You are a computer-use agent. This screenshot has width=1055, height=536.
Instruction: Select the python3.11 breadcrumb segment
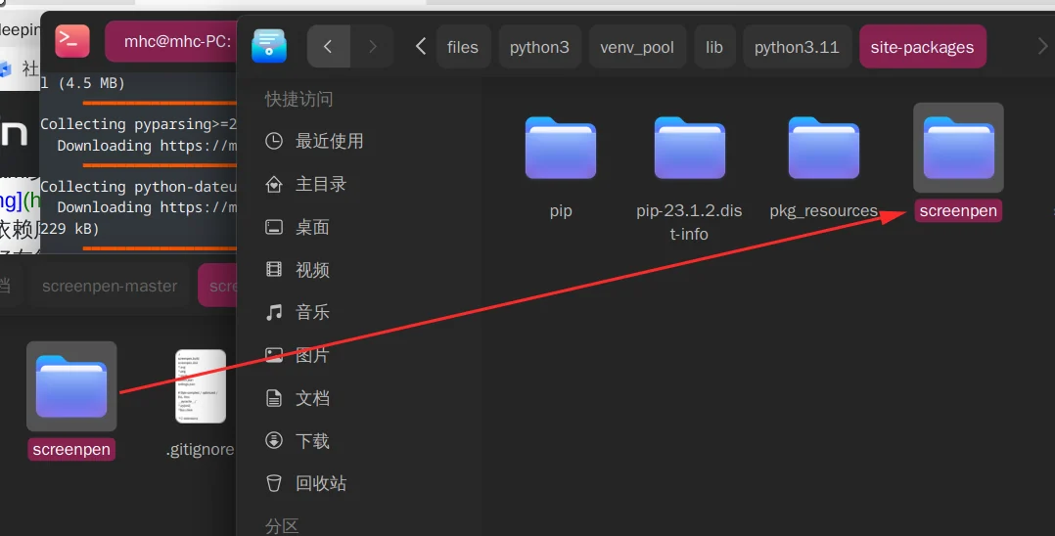click(797, 47)
